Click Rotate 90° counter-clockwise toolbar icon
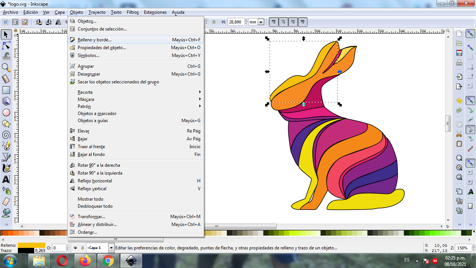476x268 pixels. [x=39, y=22]
